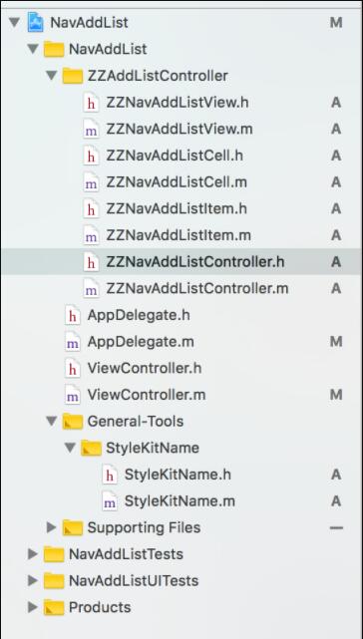Click the m icon beside AppDelegate.m
Screen dimensions: 363x639
[x=73, y=342]
